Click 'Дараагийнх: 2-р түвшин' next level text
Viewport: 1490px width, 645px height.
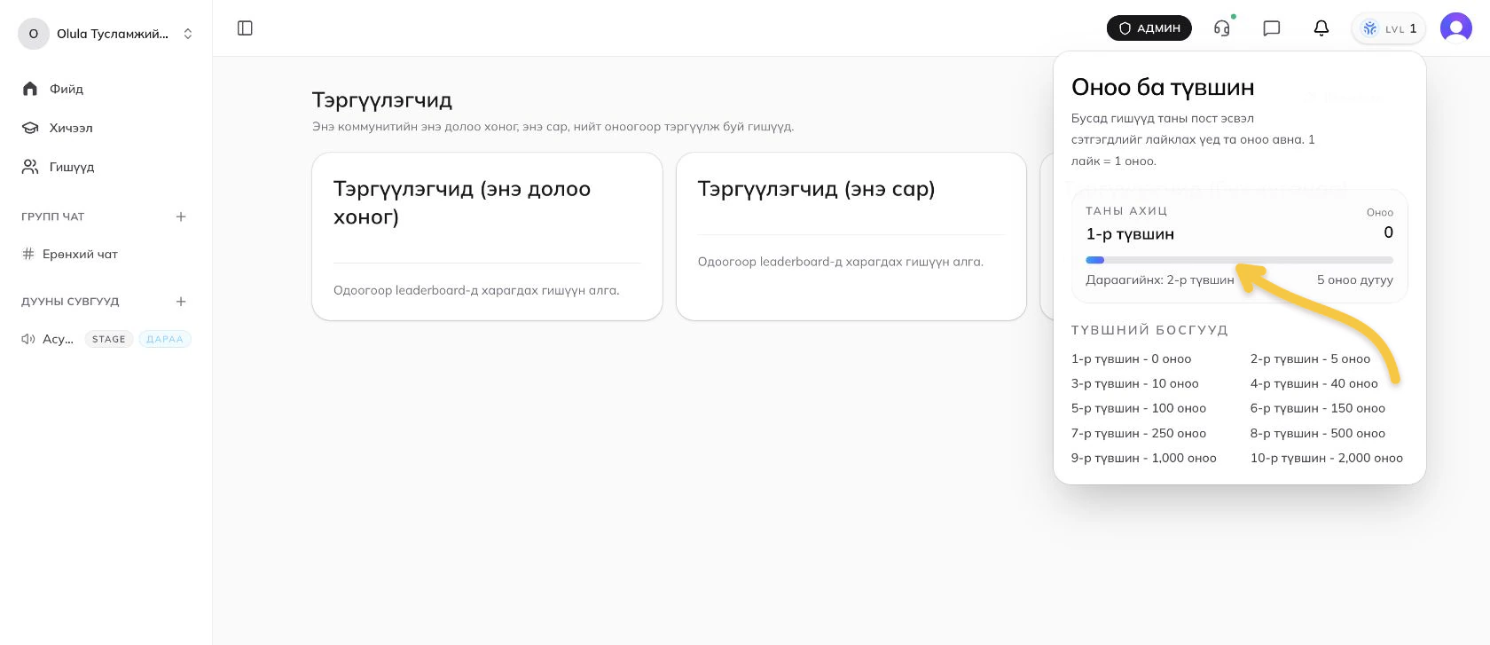1160,279
